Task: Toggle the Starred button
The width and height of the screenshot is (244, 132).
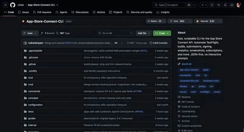Action: click(x=205, y=21)
